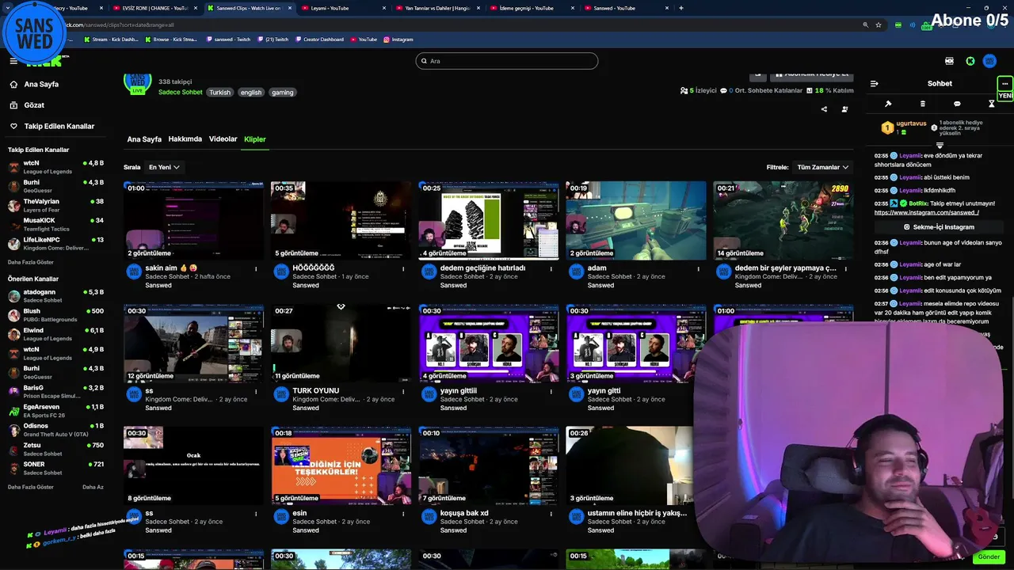The image size is (1014, 570).
Task: Open 'Creator Dashboard' bookmark
Action: pyautogui.click(x=319, y=39)
